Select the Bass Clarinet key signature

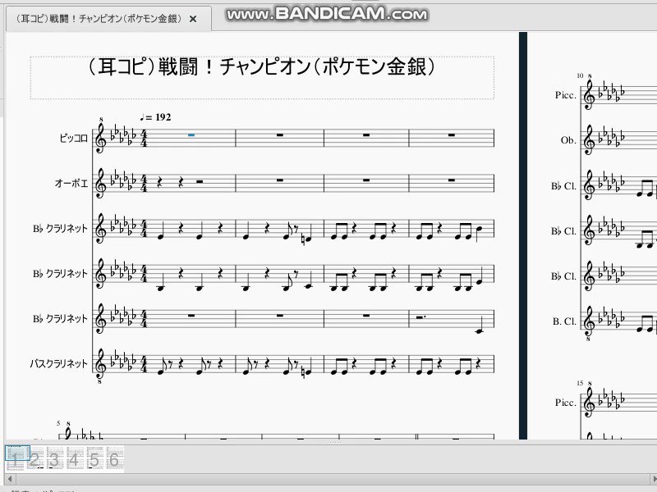coord(123,362)
